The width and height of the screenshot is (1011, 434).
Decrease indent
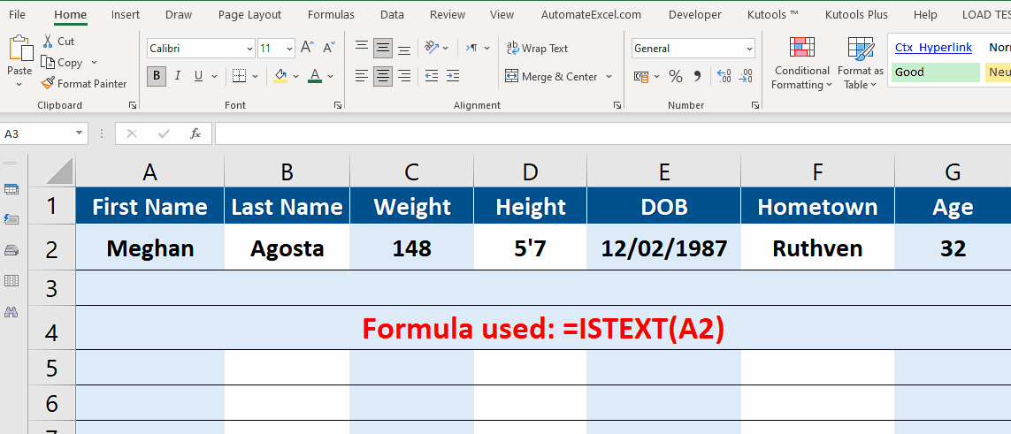coord(432,76)
